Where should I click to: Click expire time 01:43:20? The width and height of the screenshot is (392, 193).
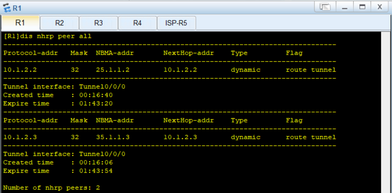pos(96,104)
